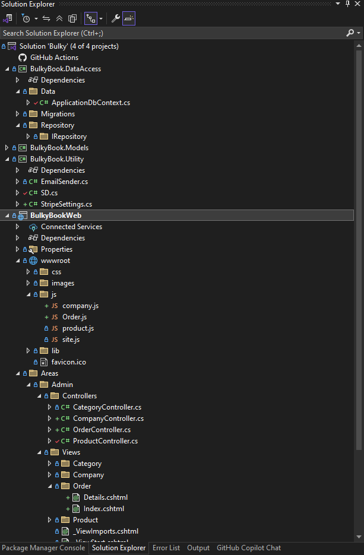Expand the lib folder
The image size is (364, 555).
28,351
